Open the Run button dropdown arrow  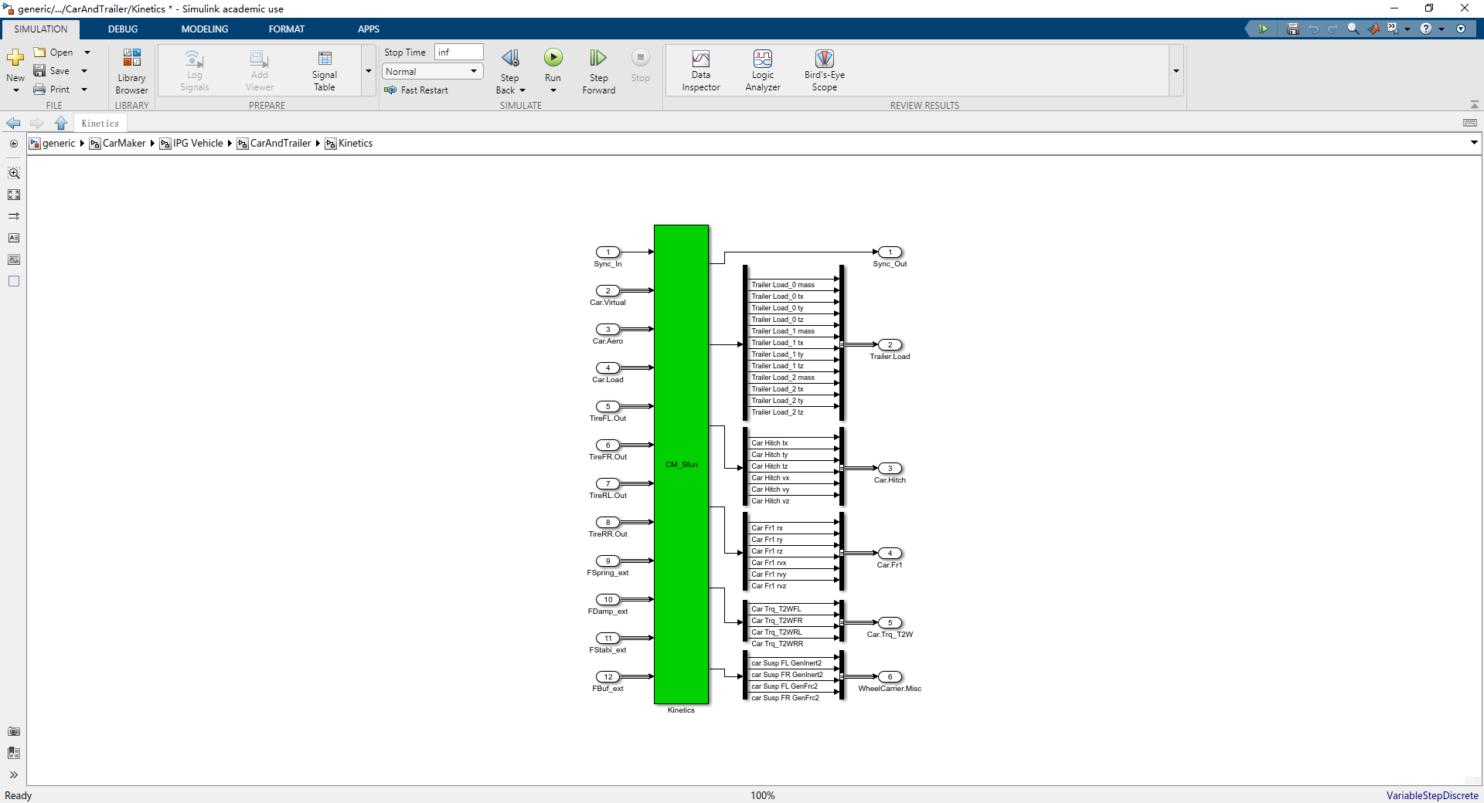pyautogui.click(x=553, y=90)
